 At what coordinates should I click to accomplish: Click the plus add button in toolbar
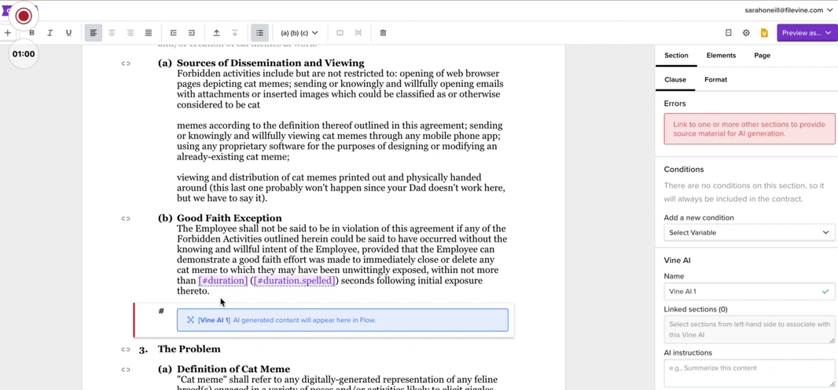point(8,33)
